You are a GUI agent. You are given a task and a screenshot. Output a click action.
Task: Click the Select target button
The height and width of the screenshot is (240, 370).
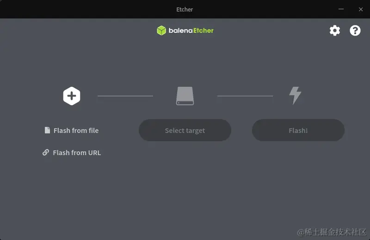pos(185,130)
